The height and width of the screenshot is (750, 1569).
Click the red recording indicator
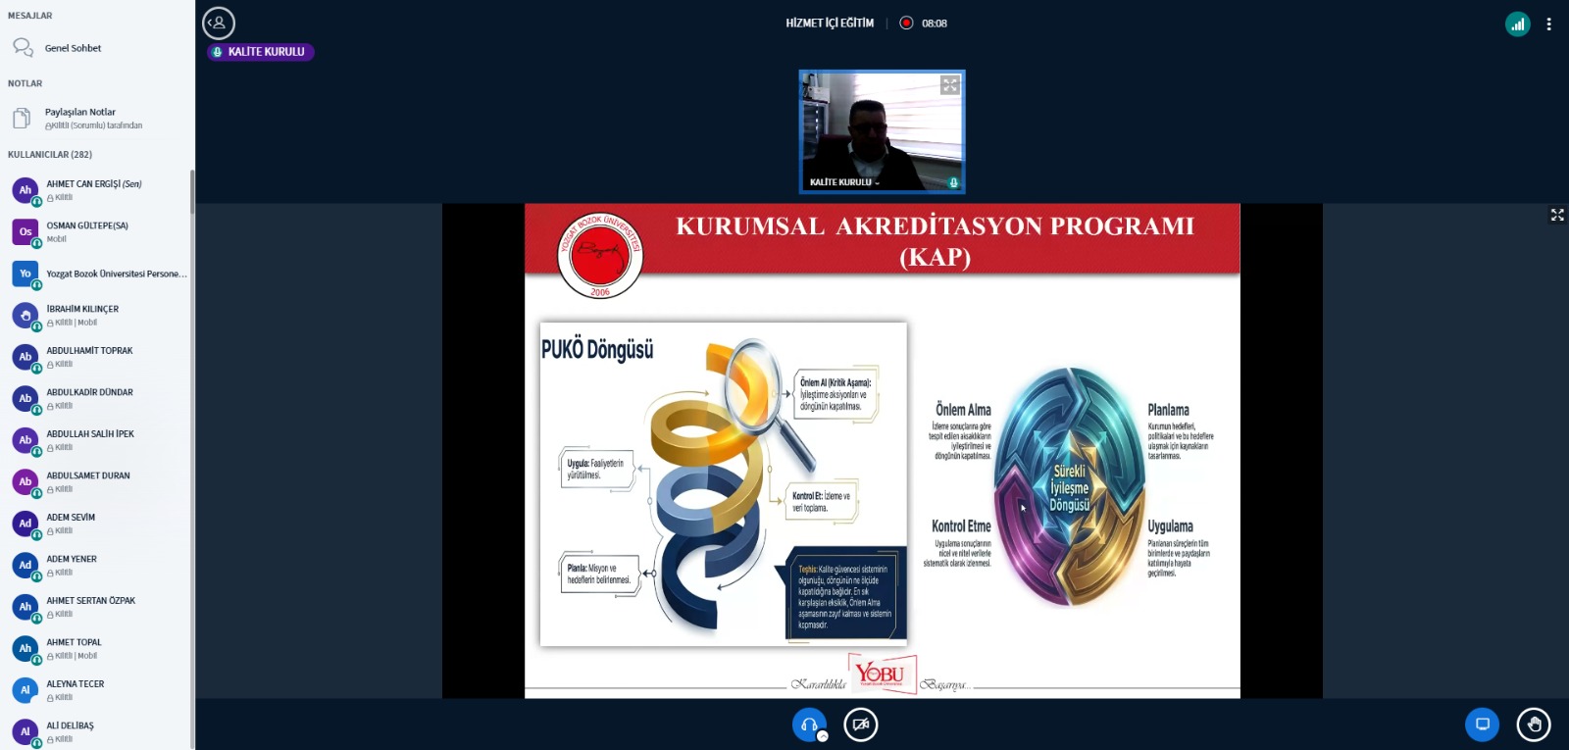click(x=906, y=24)
